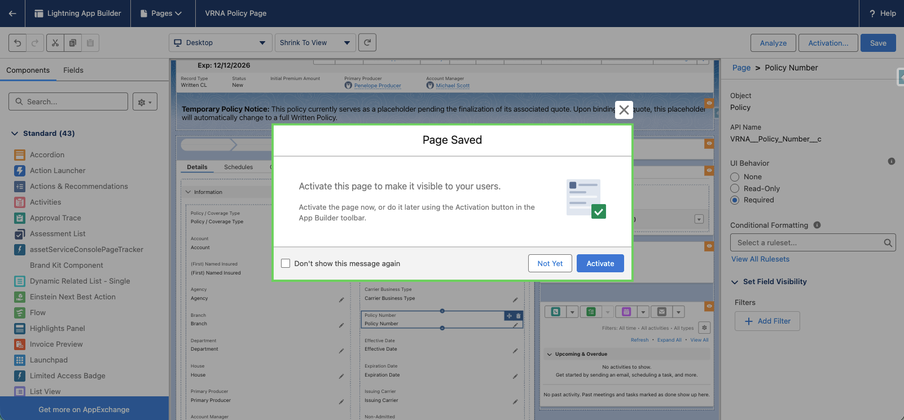904x420 pixels.
Task: Click the Activation... button
Action: click(x=828, y=43)
